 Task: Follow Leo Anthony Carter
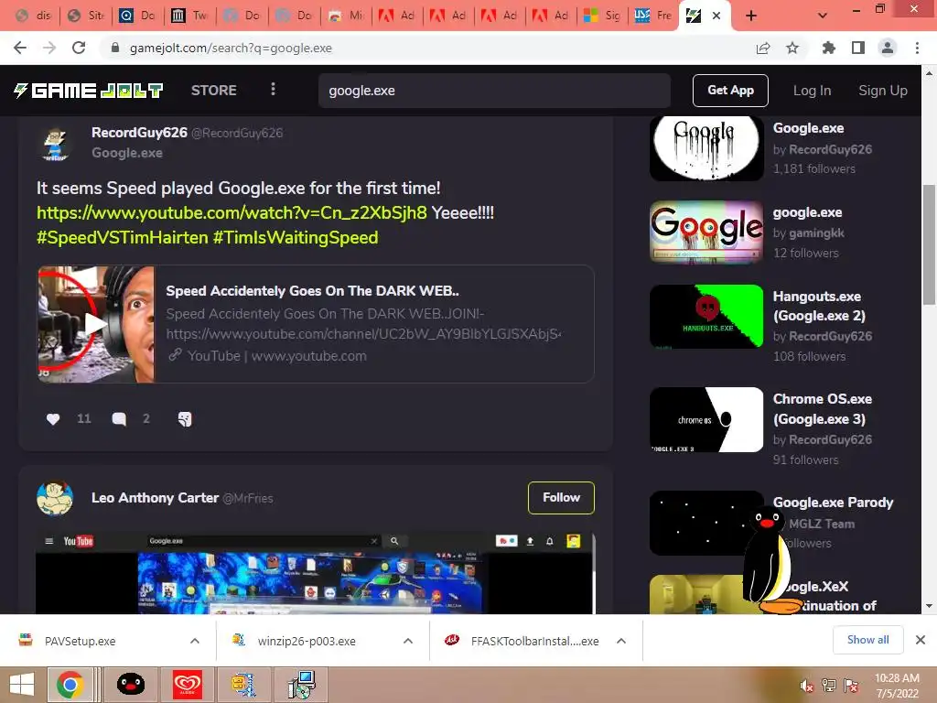561,497
